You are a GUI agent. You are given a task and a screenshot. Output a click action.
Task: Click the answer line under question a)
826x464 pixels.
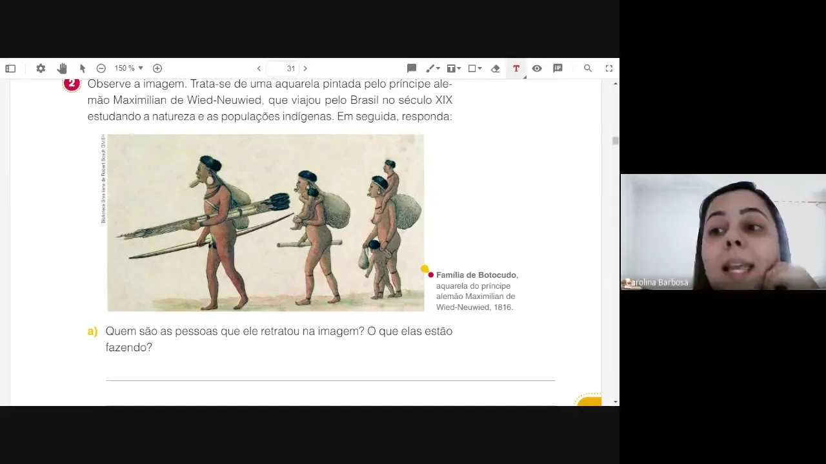coord(330,380)
